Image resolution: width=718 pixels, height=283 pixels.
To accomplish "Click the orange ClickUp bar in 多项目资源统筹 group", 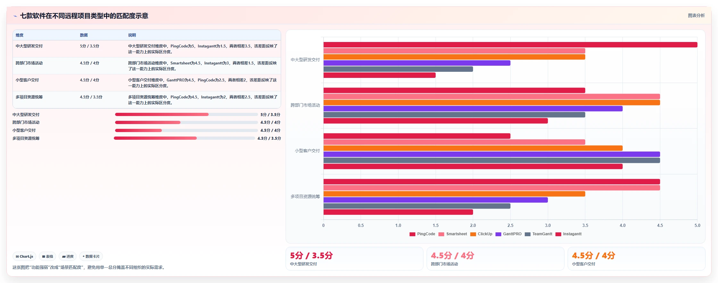I will (x=454, y=194).
